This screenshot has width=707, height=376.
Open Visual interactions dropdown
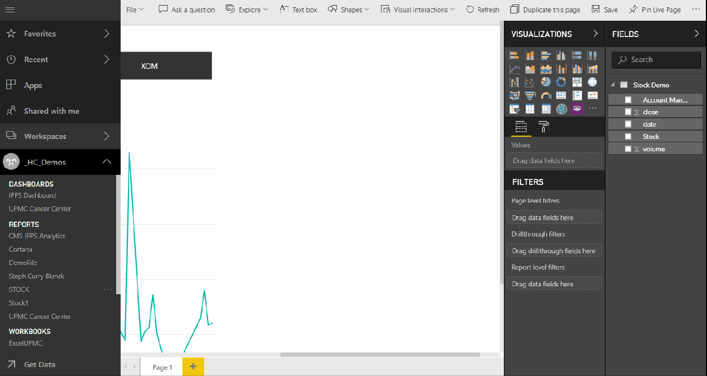click(418, 10)
